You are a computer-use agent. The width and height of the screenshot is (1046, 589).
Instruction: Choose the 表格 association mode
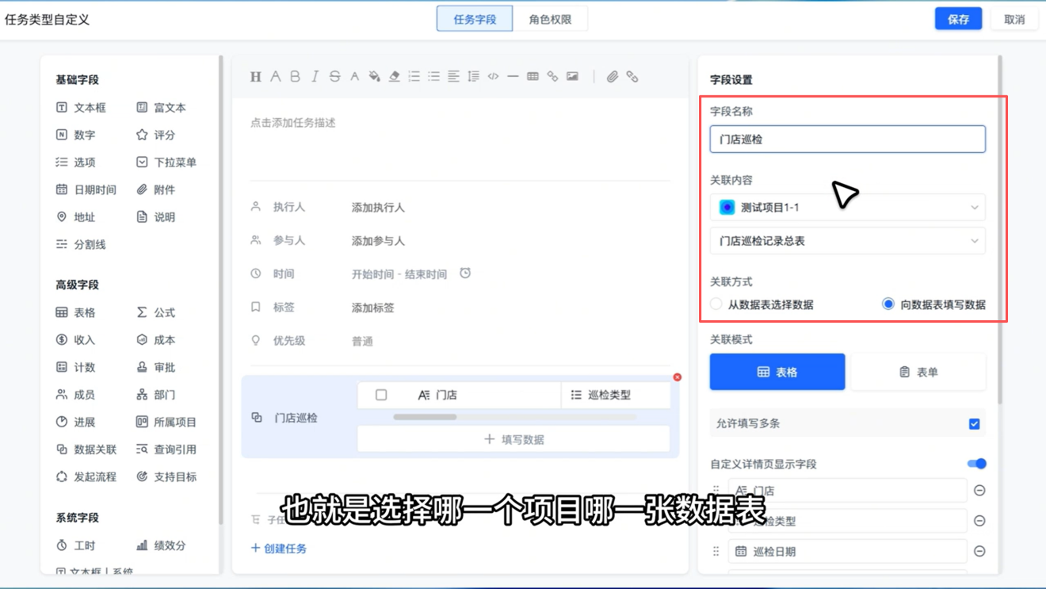click(x=777, y=372)
